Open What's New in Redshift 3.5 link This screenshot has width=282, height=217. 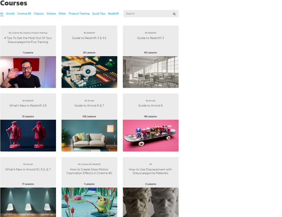[x=28, y=105]
